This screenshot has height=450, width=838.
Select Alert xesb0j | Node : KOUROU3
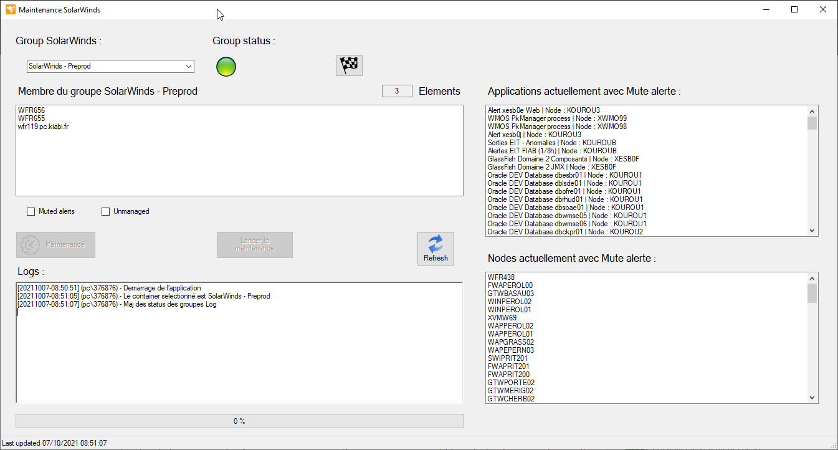click(x=534, y=135)
